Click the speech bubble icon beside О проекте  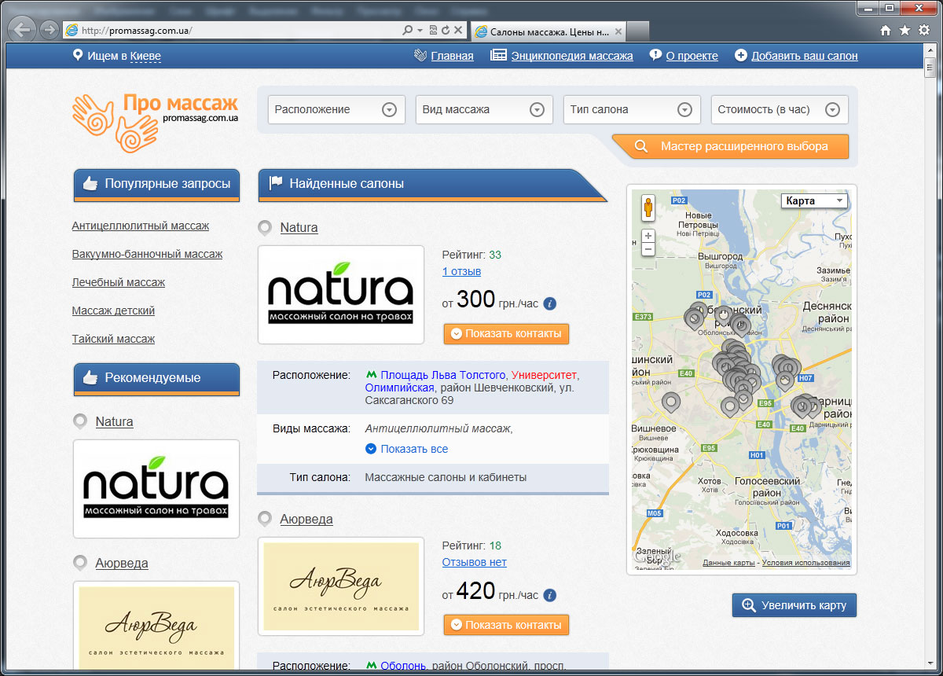pos(655,56)
